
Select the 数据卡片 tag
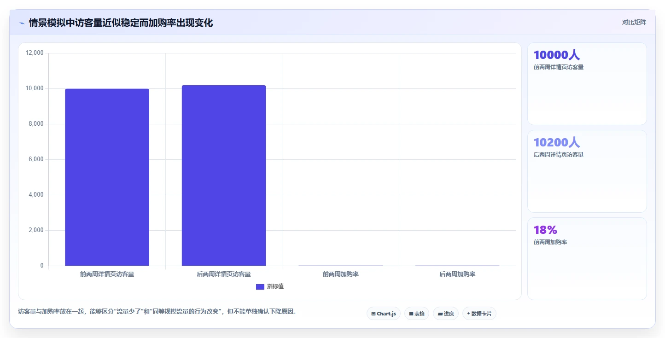pyautogui.click(x=479, y=314)
